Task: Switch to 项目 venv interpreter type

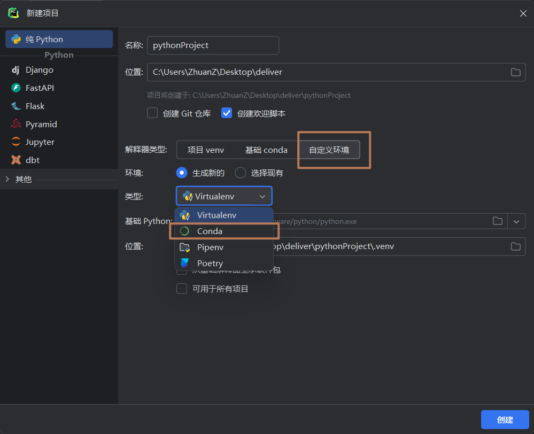Action: point(206,150)
